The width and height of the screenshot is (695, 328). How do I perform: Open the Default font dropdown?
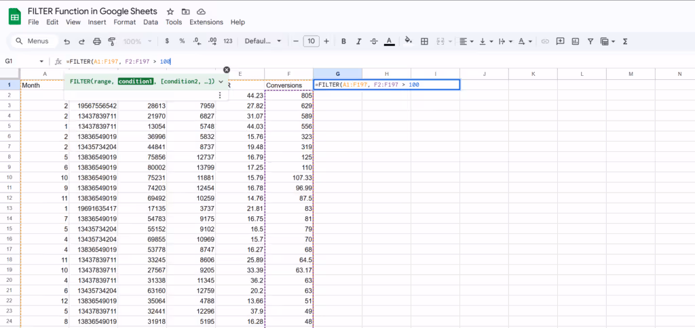tap(263, 41)
